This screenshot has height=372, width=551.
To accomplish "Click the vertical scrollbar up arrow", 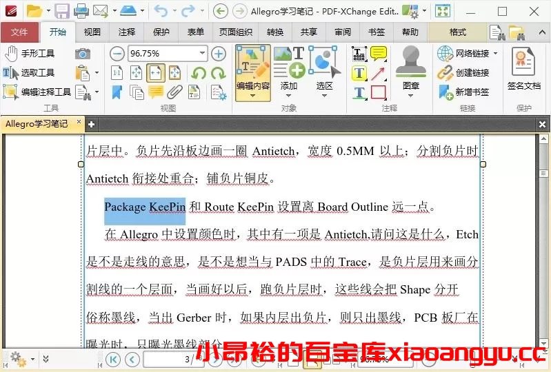I will pyautogui.click(x=543, y=139).
